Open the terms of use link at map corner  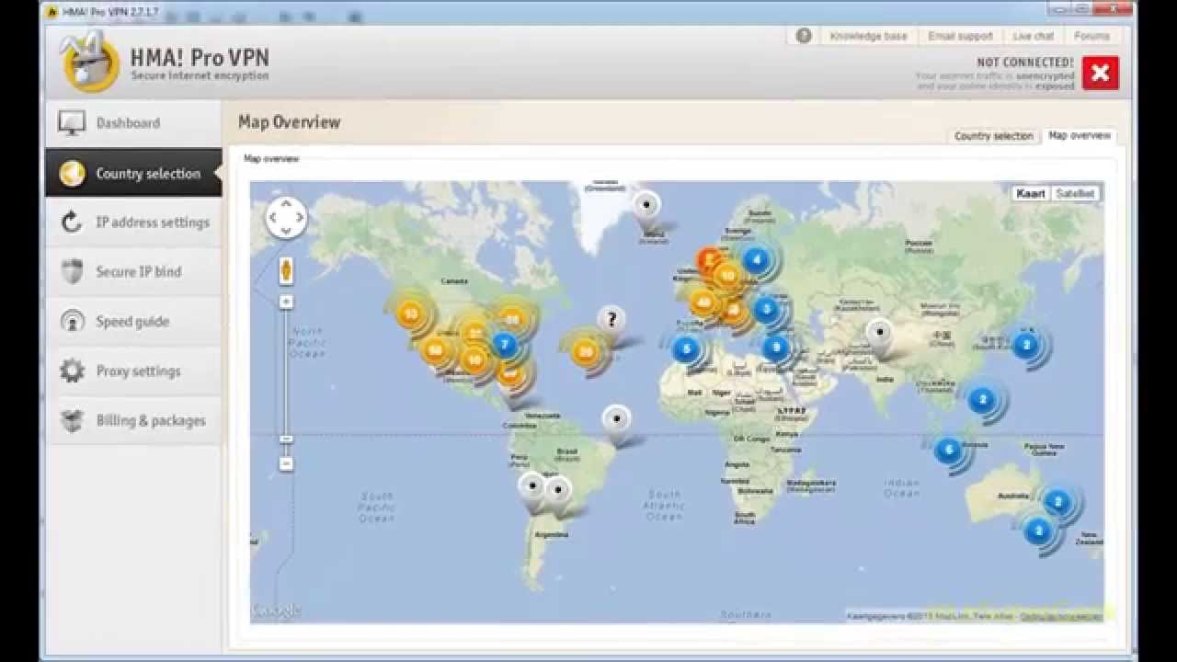(x=1061, y=616)
